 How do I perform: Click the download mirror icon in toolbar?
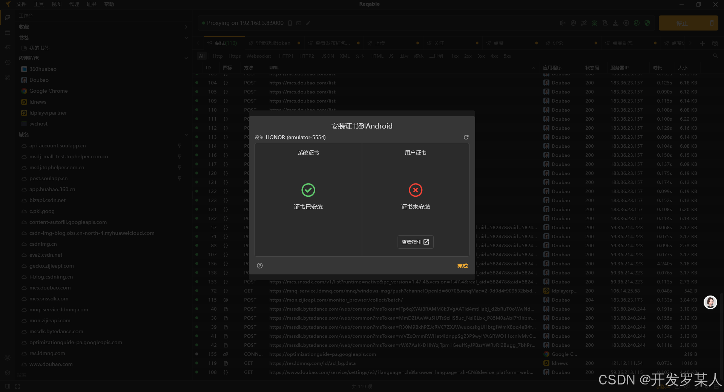[615, 23]
